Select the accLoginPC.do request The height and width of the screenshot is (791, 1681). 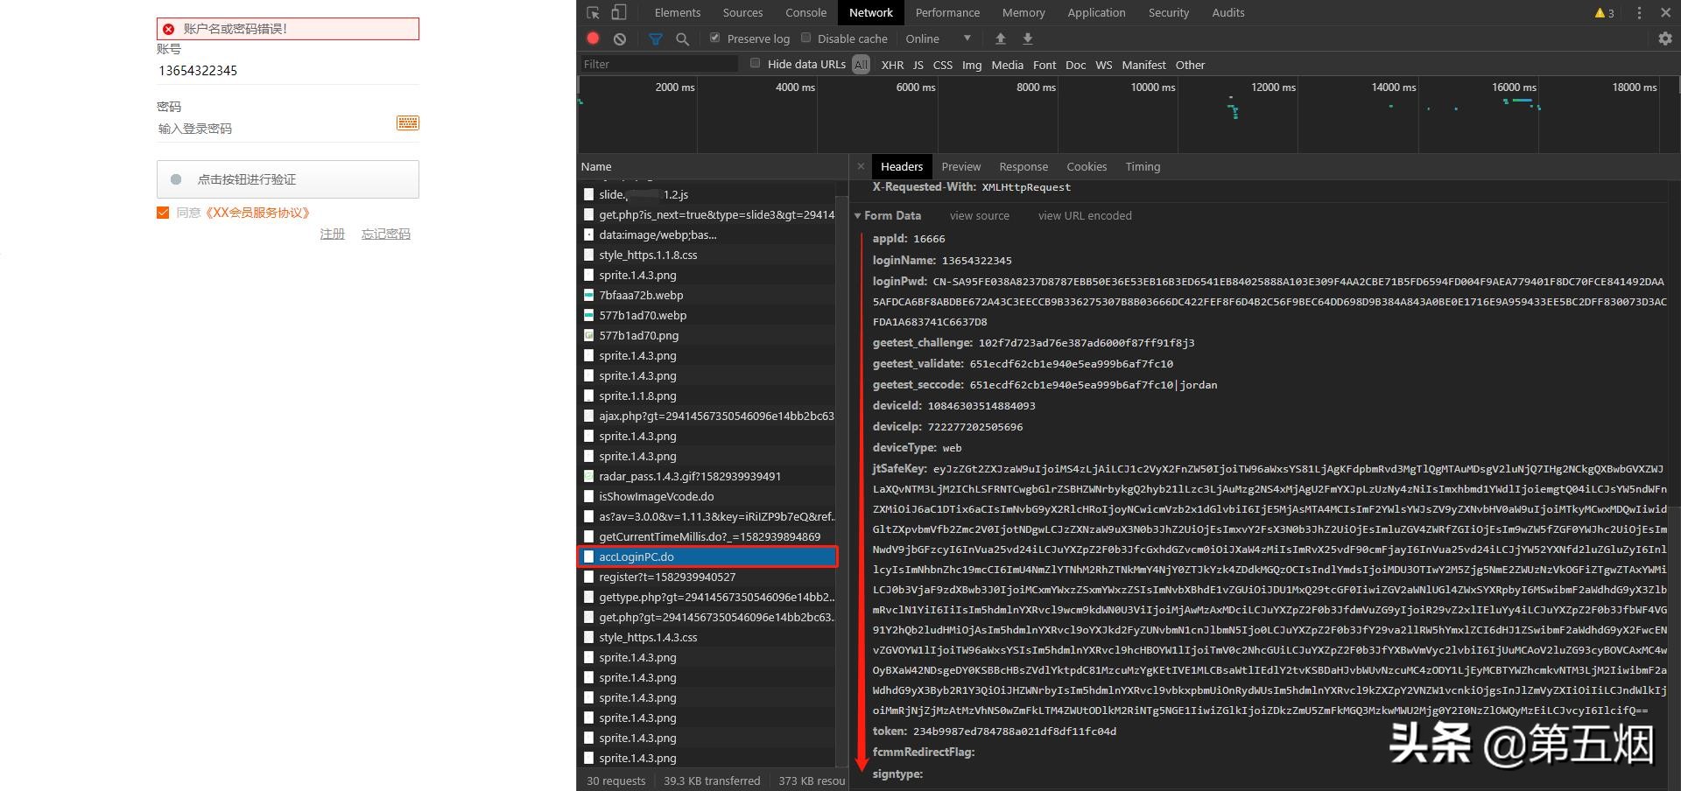pos(706,556)
